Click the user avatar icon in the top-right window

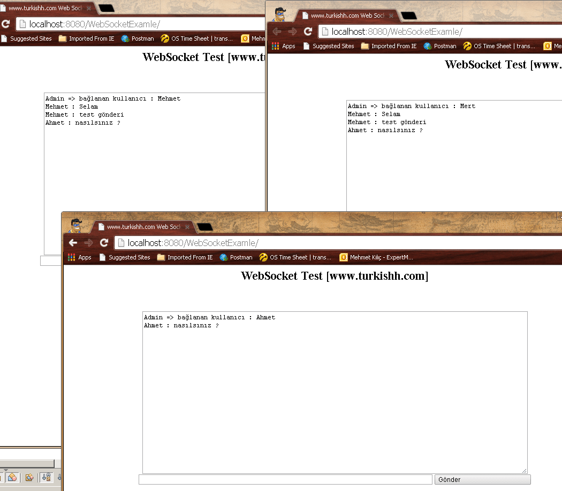279,14
